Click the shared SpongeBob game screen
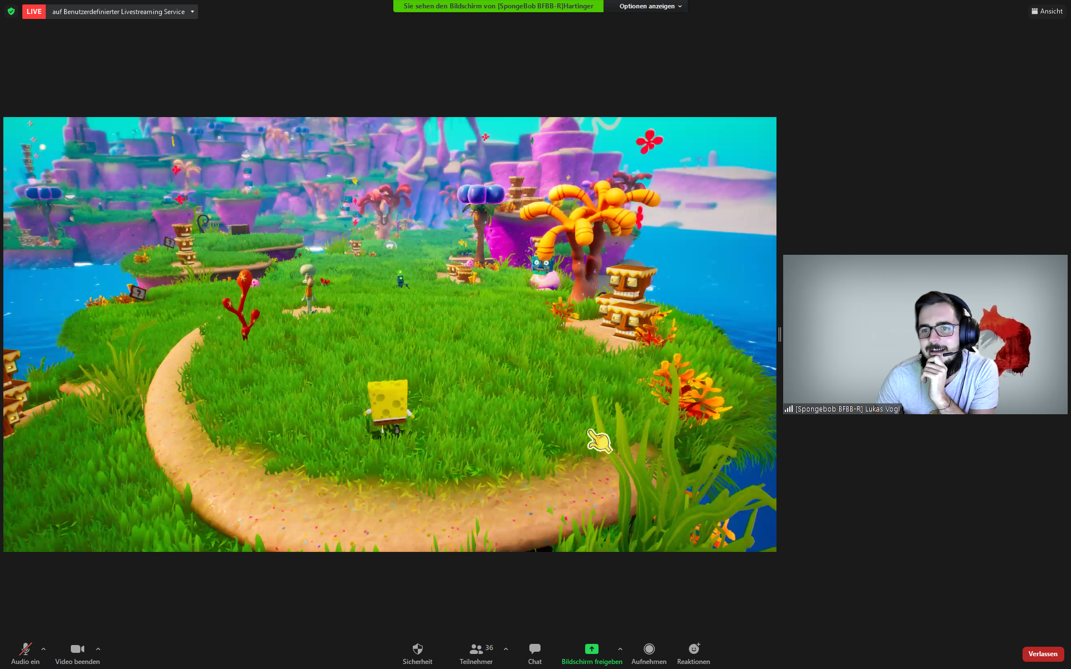Screen dimensions: 1071x669 (390, 334)
